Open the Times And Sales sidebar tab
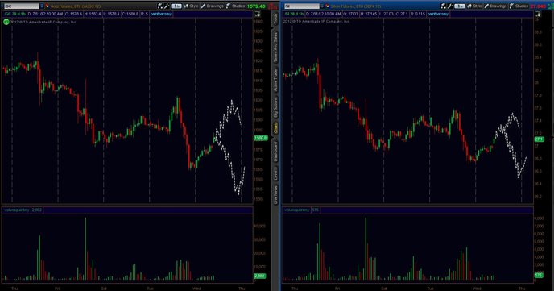 click(x=275, y=48)
